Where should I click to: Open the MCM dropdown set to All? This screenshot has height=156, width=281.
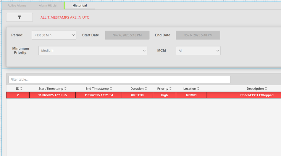[198, 51]
